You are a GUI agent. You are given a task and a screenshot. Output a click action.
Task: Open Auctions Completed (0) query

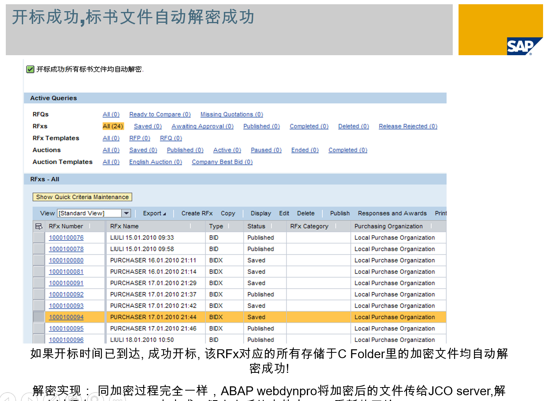coord(348,150)
